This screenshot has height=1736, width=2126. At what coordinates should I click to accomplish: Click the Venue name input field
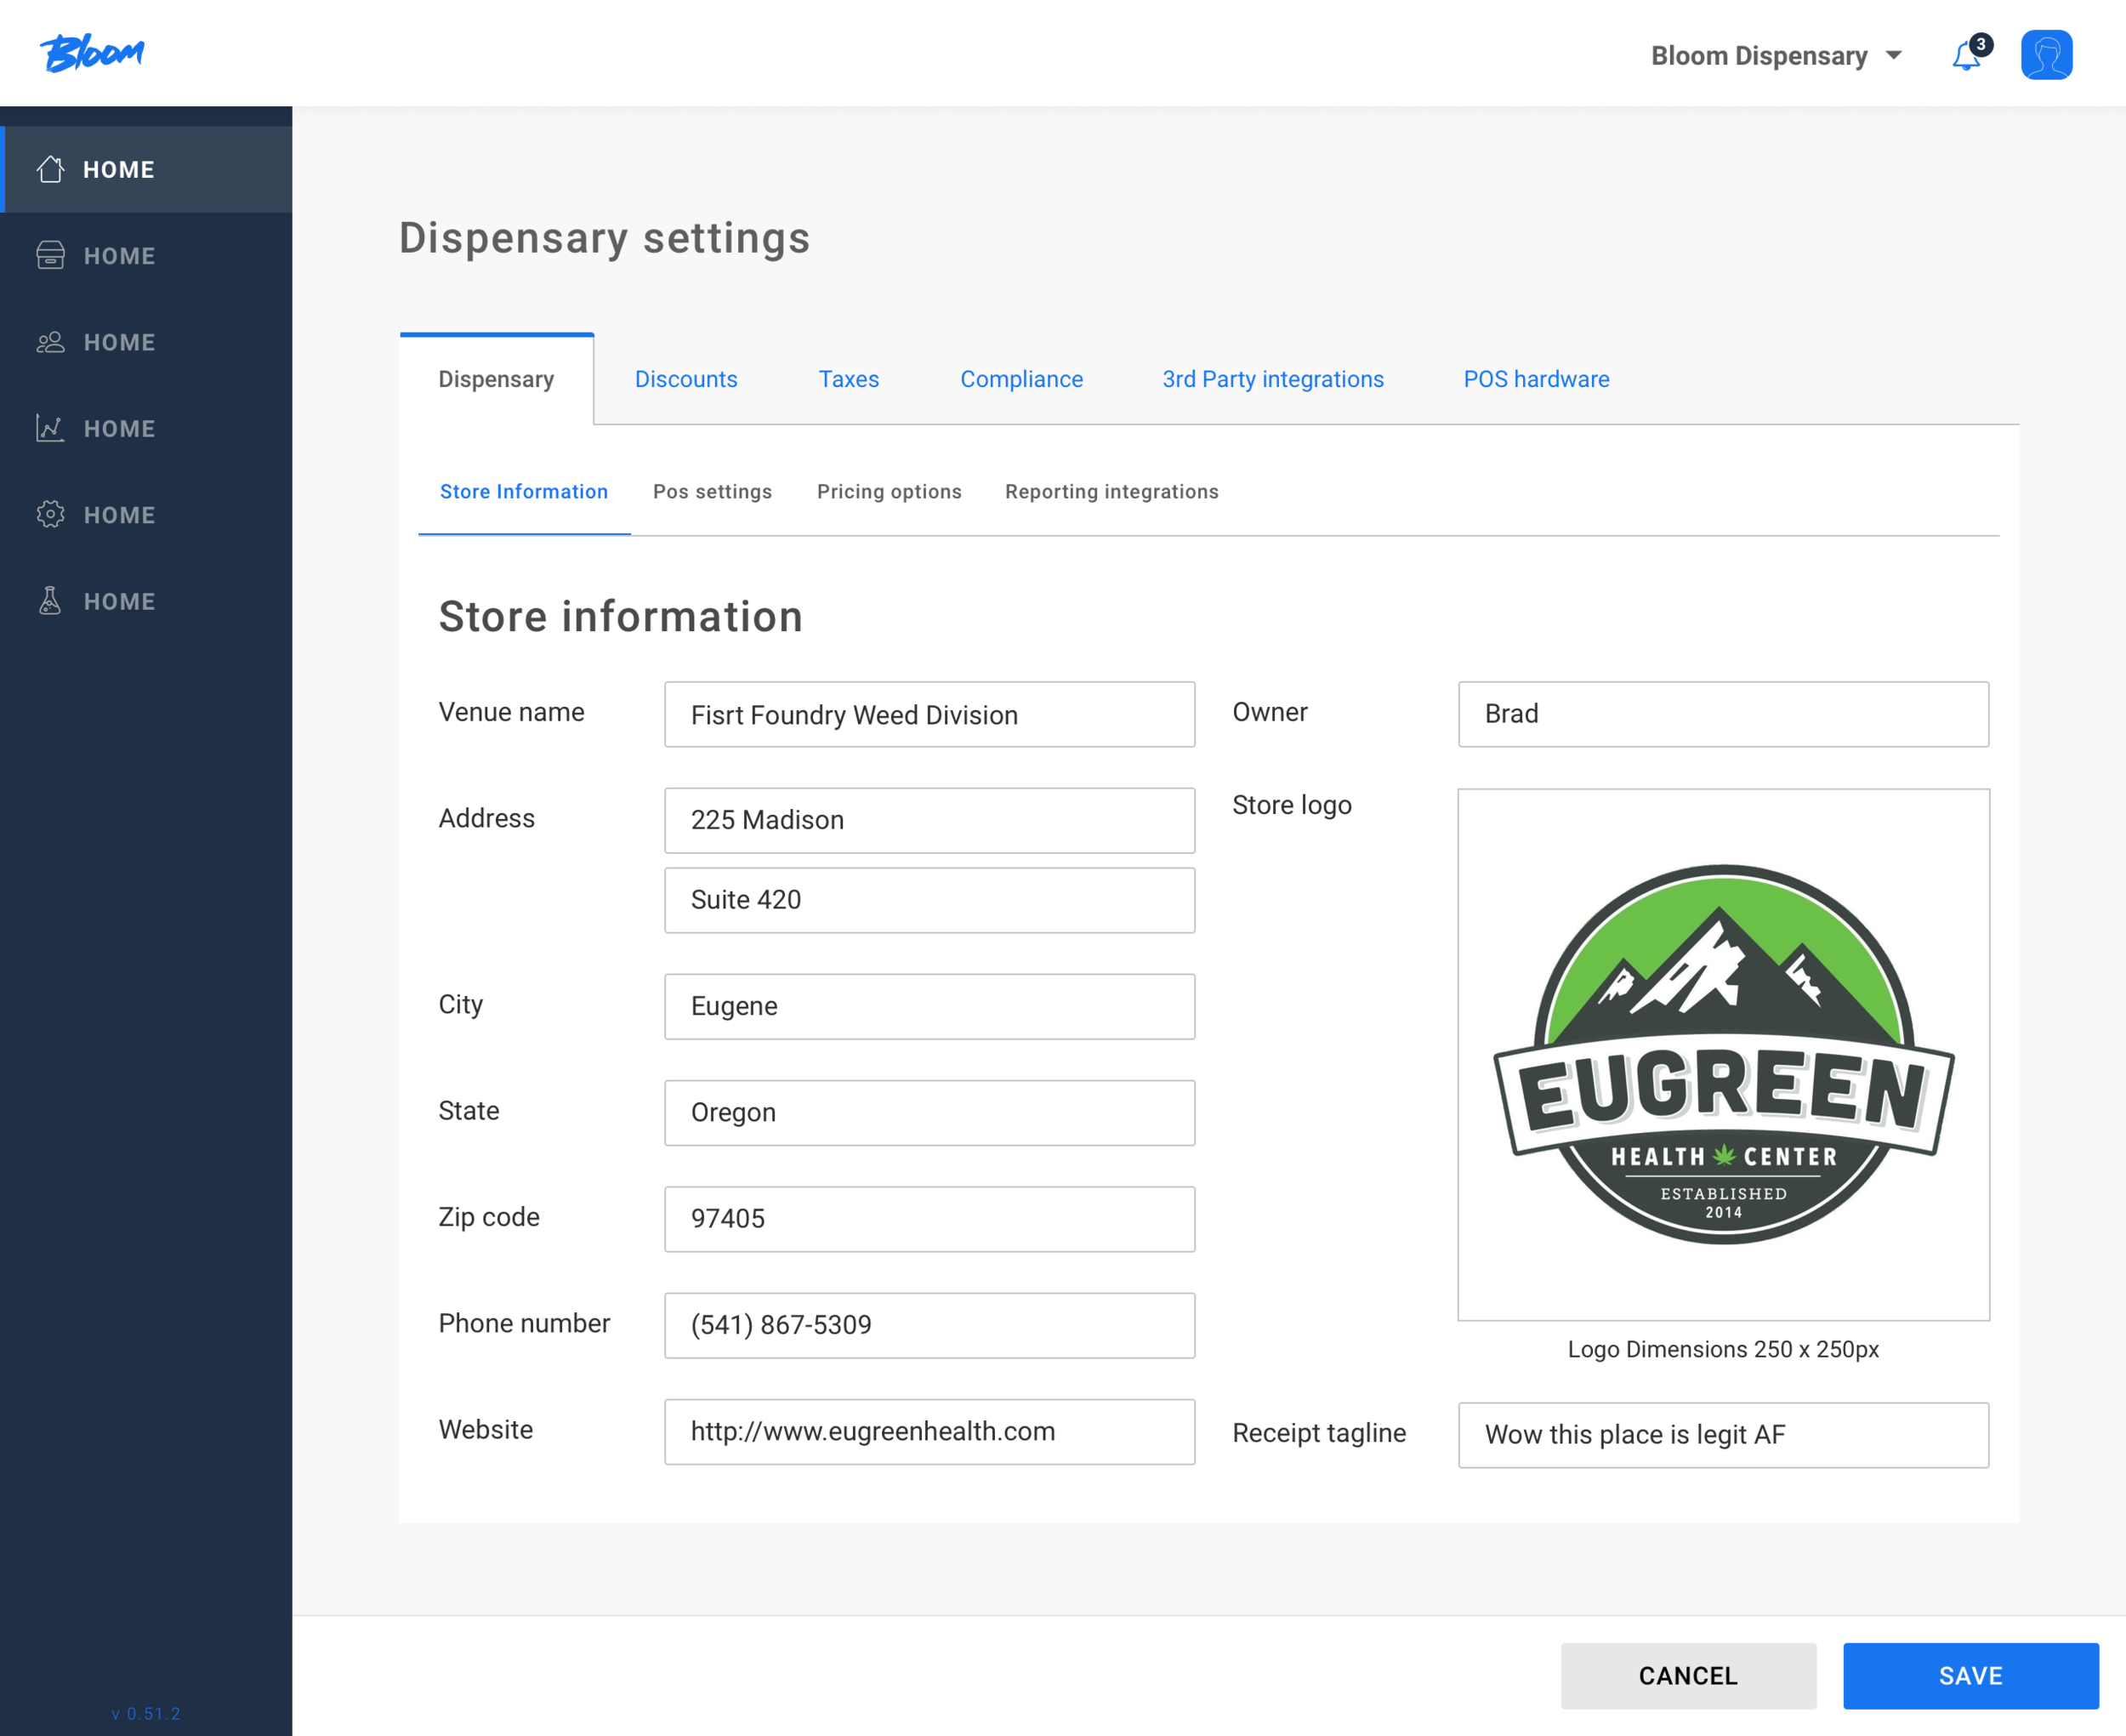tap(929, 714)
